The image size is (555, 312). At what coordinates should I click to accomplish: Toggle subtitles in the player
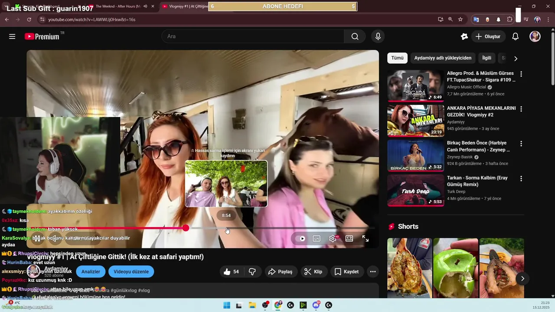317,238
